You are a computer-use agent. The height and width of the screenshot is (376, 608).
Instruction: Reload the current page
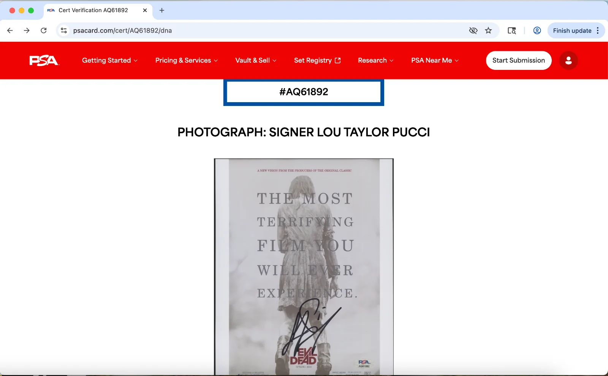44,30
